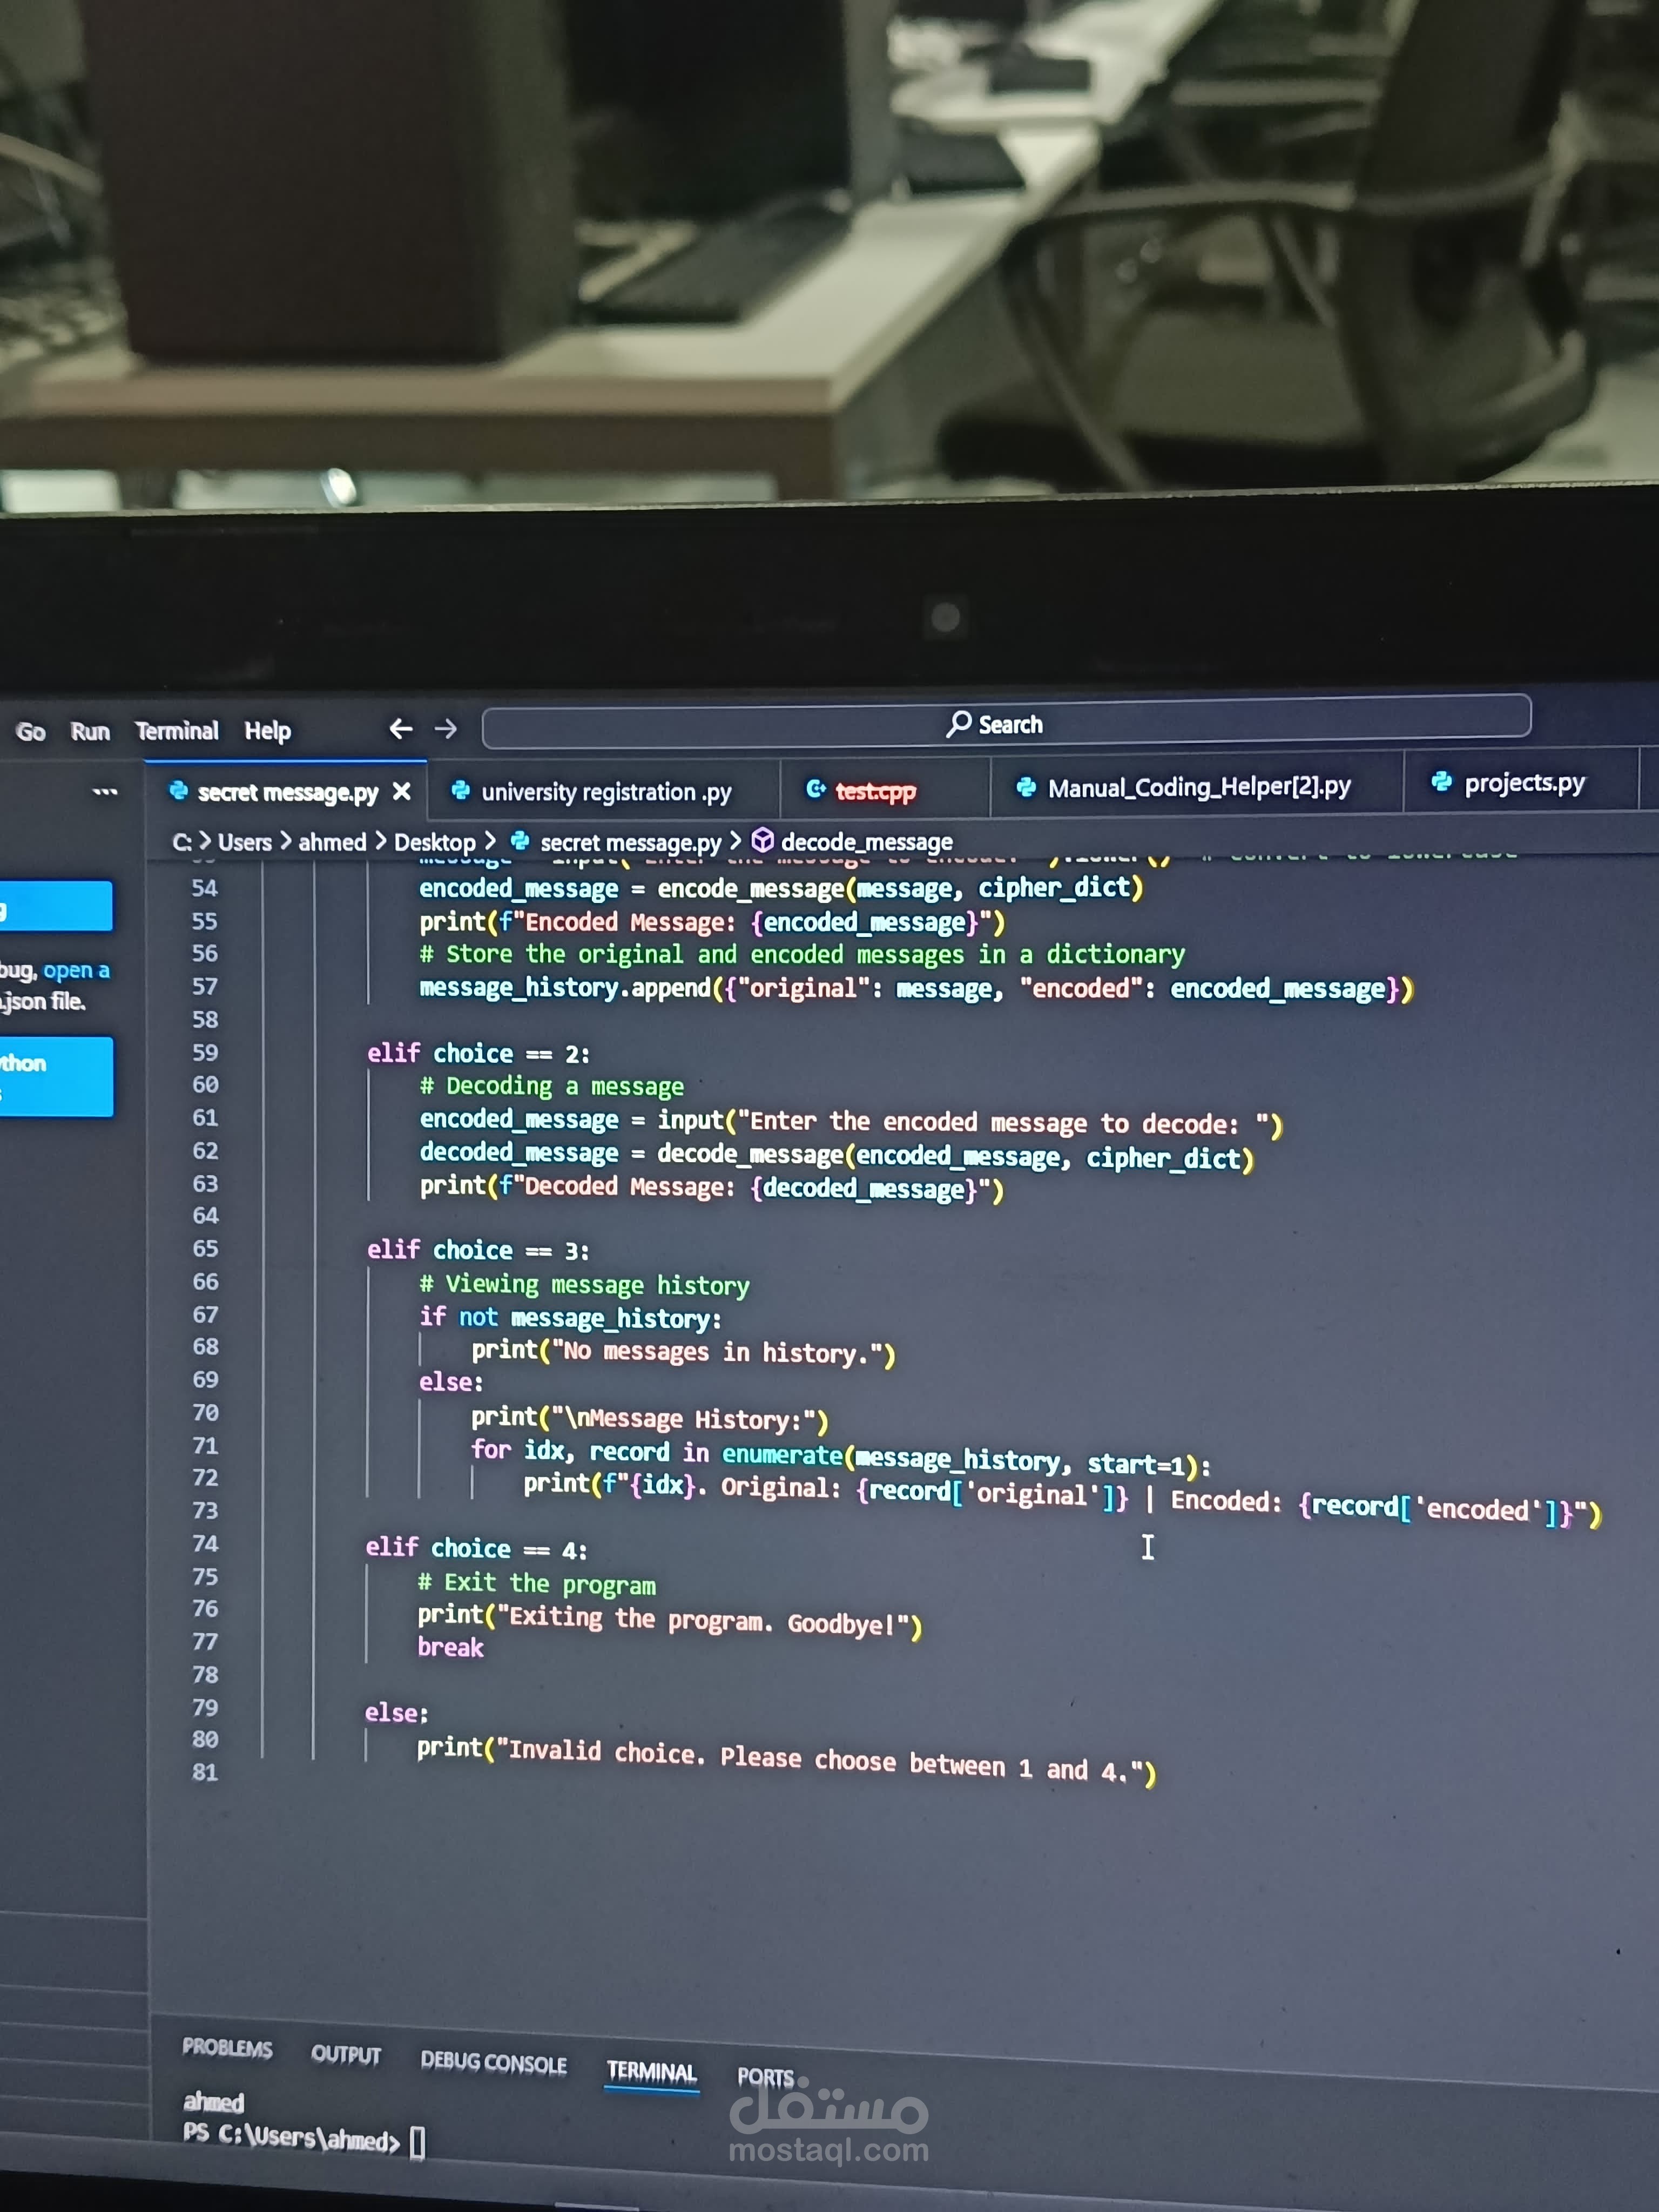The width and height of the screenshot is (1659, 2212).
Task: Switch to the projects.py tab
Action: coord(1522,782)
